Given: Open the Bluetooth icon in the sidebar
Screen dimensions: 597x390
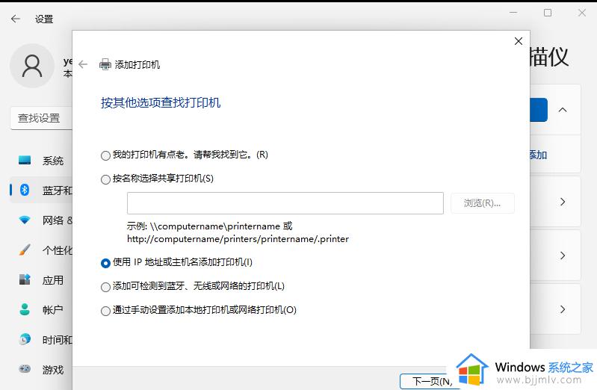Looking at the screenshot, I should pyautogui.click(x=25, y=190).
